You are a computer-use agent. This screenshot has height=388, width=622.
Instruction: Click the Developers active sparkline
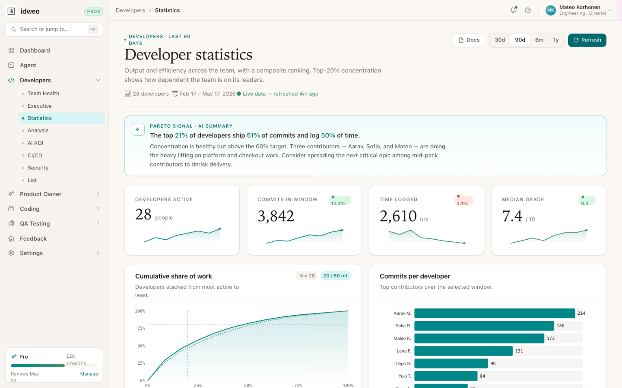point(182,235)
